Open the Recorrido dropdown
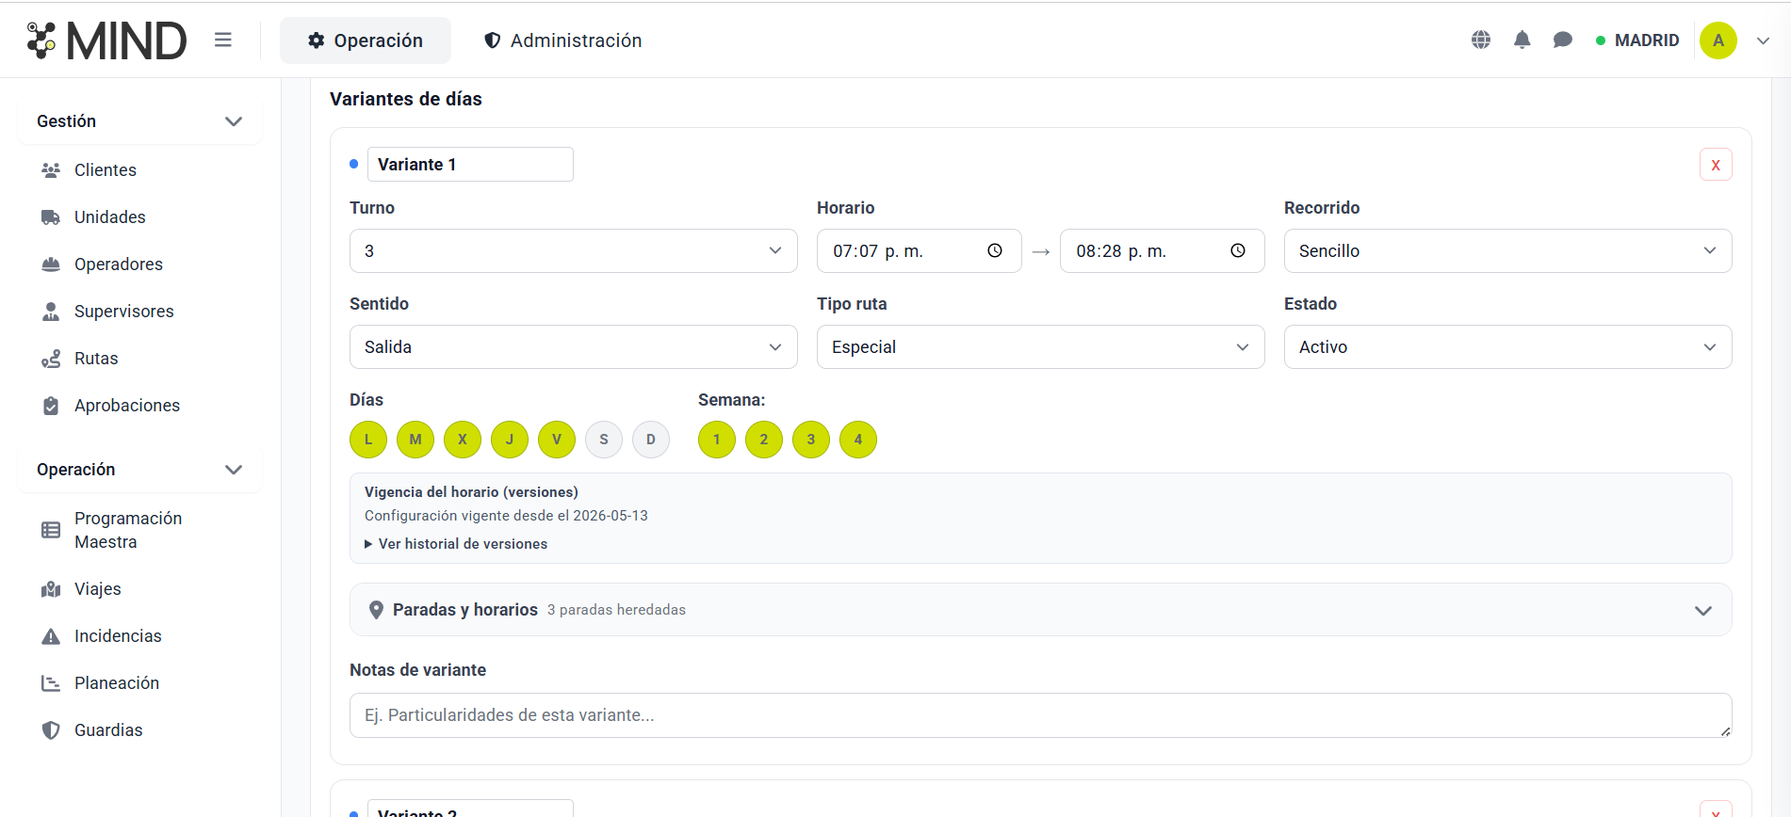 tap(1507, 251)
